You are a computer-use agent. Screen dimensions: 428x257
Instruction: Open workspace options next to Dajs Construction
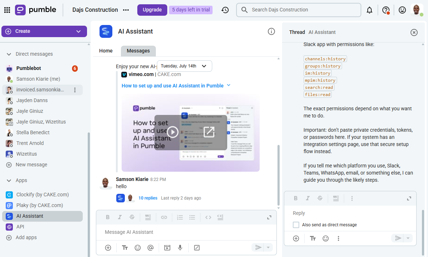click(x=126, y=10)
